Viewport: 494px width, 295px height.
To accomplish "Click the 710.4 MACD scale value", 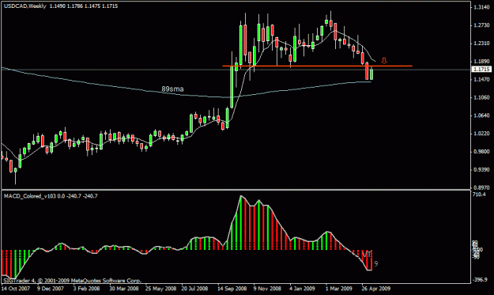I will (x=479, y=195).
